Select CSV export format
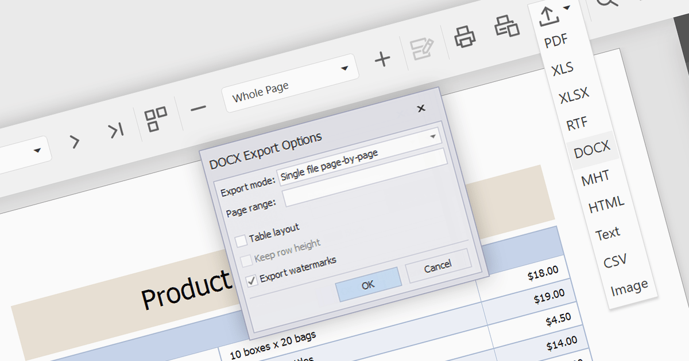Image resolution: width=689 pixels, height=361 pixels. pyautogui.click(x=615, y=261)
